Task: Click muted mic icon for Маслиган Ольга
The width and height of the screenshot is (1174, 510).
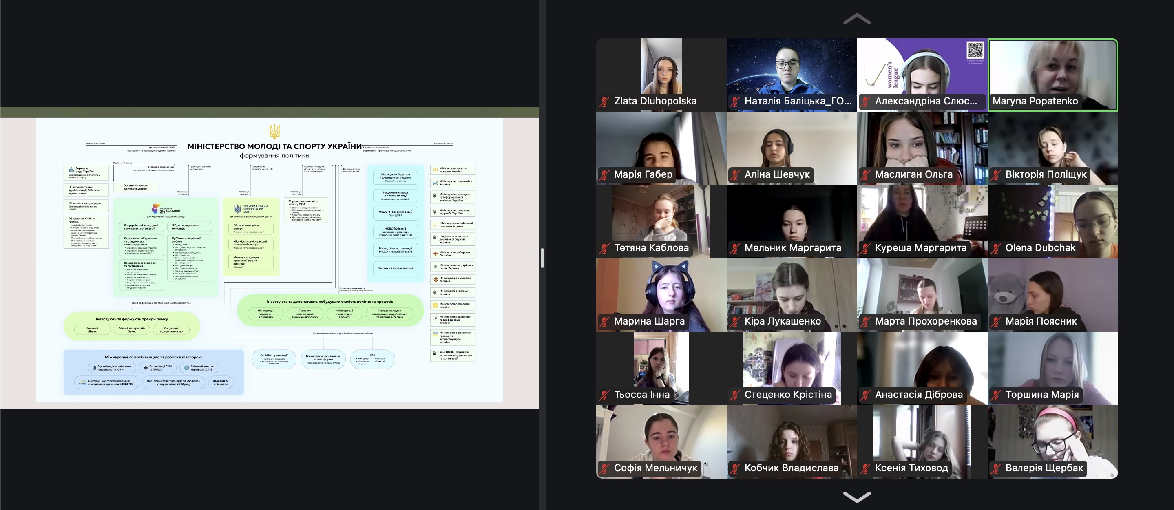Action: (x=865, y=175)
